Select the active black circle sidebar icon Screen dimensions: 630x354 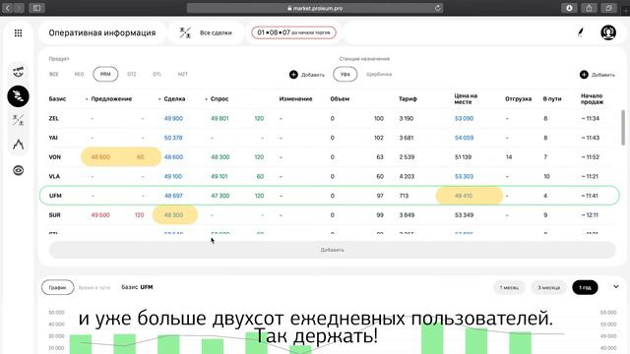pos(18,96)
